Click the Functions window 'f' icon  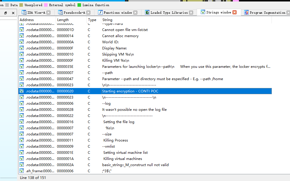coord(100,12)
